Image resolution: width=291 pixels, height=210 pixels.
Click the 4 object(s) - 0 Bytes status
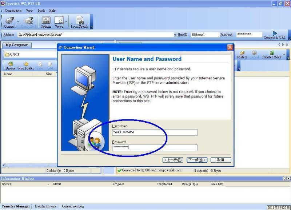[208, 171]
